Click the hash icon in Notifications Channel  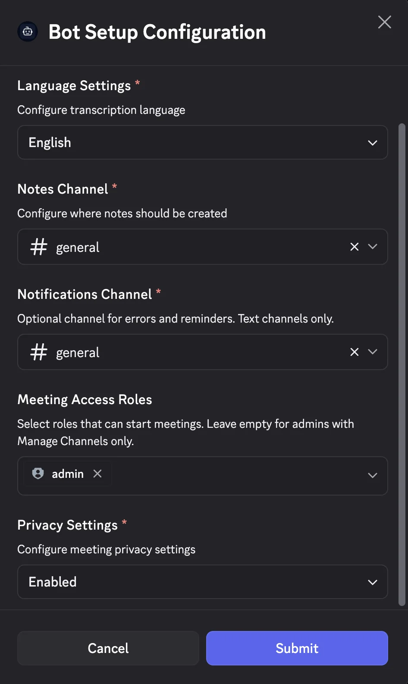[x=39, y=352]
